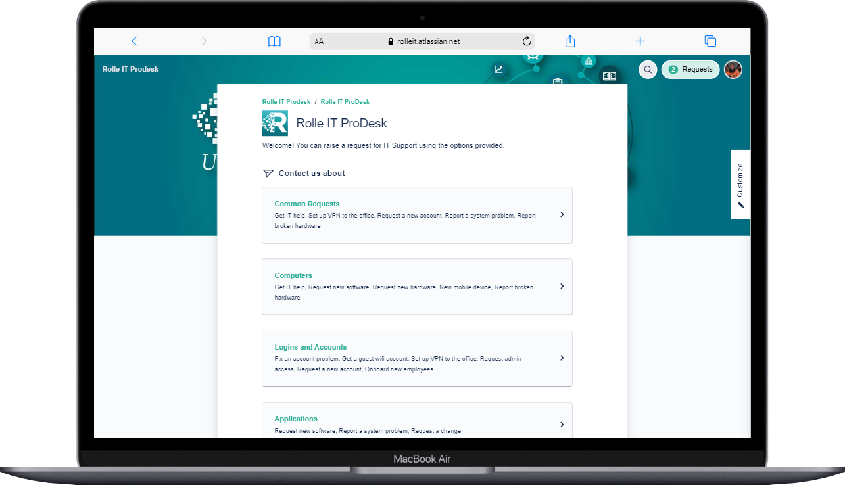The height and width of the screenshot is (485, 845).
Task: Expand the Computers card chevron
Action: click(562, 286)
